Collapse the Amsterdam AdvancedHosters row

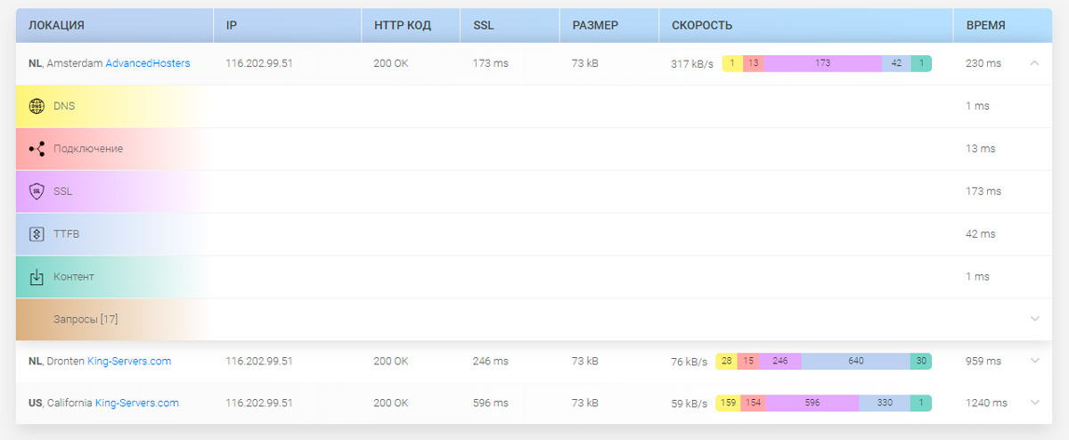(1034, 63)
